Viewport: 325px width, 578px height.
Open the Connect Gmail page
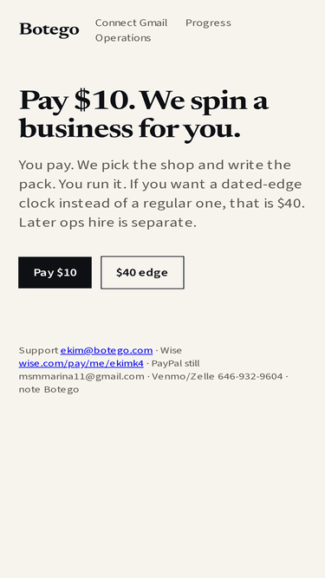pyautogui.click(x=131, y=23)
